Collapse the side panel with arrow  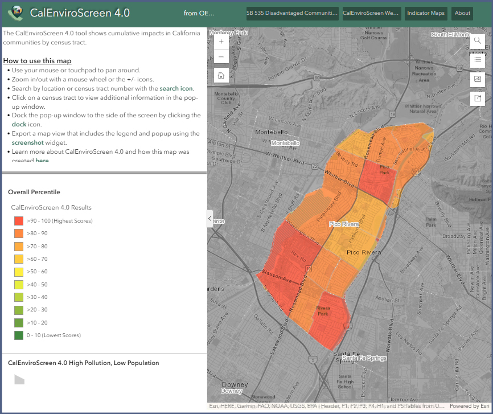pyautogui.click(x=209, y=218)
